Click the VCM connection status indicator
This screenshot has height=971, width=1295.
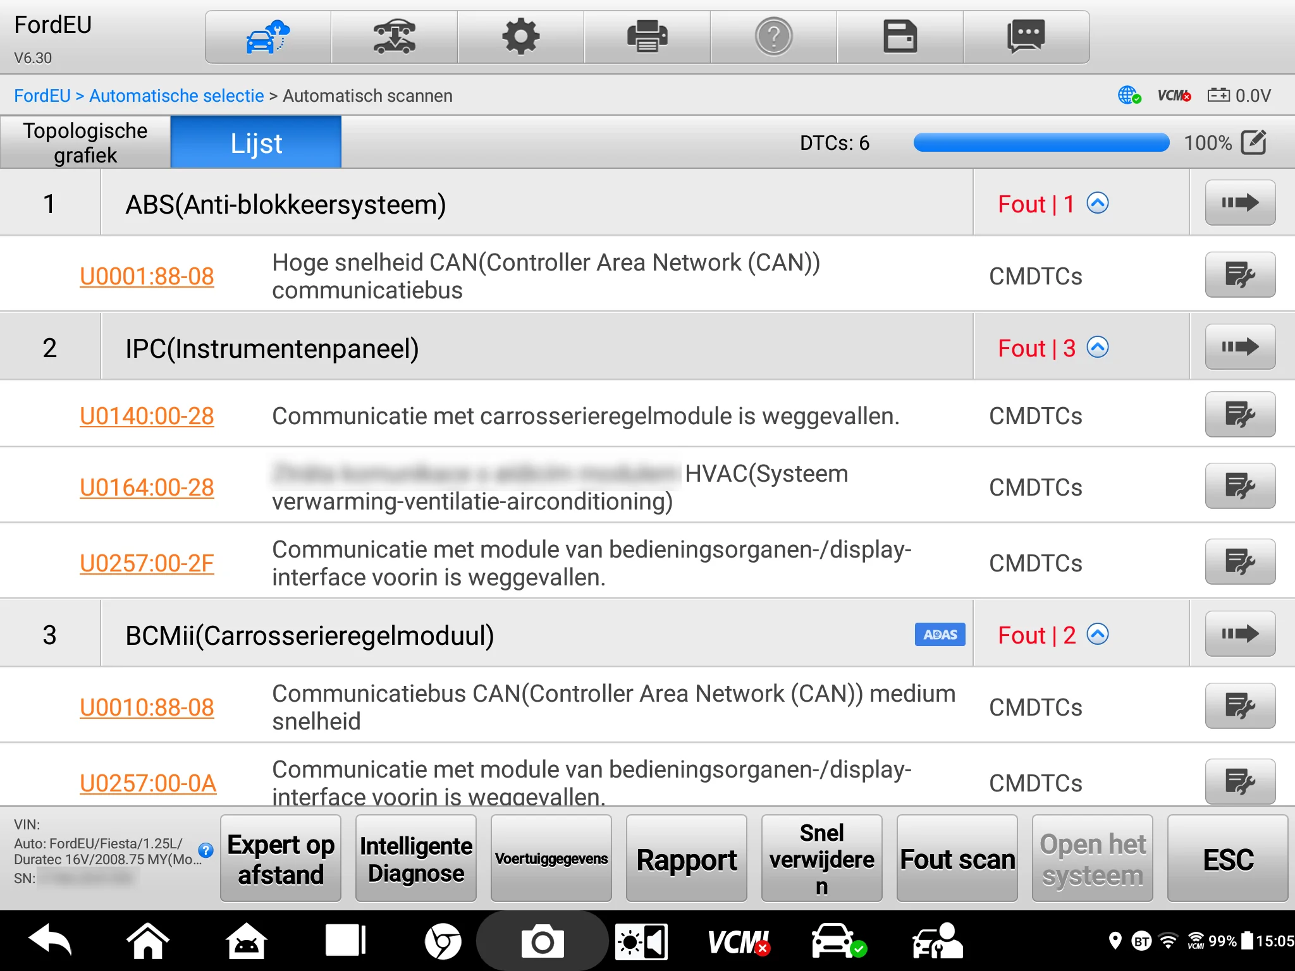pyautogui.click(x=1174, y=95)
